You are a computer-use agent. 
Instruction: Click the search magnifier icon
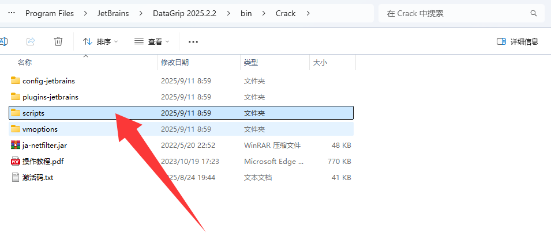click(x=533, y=13)
